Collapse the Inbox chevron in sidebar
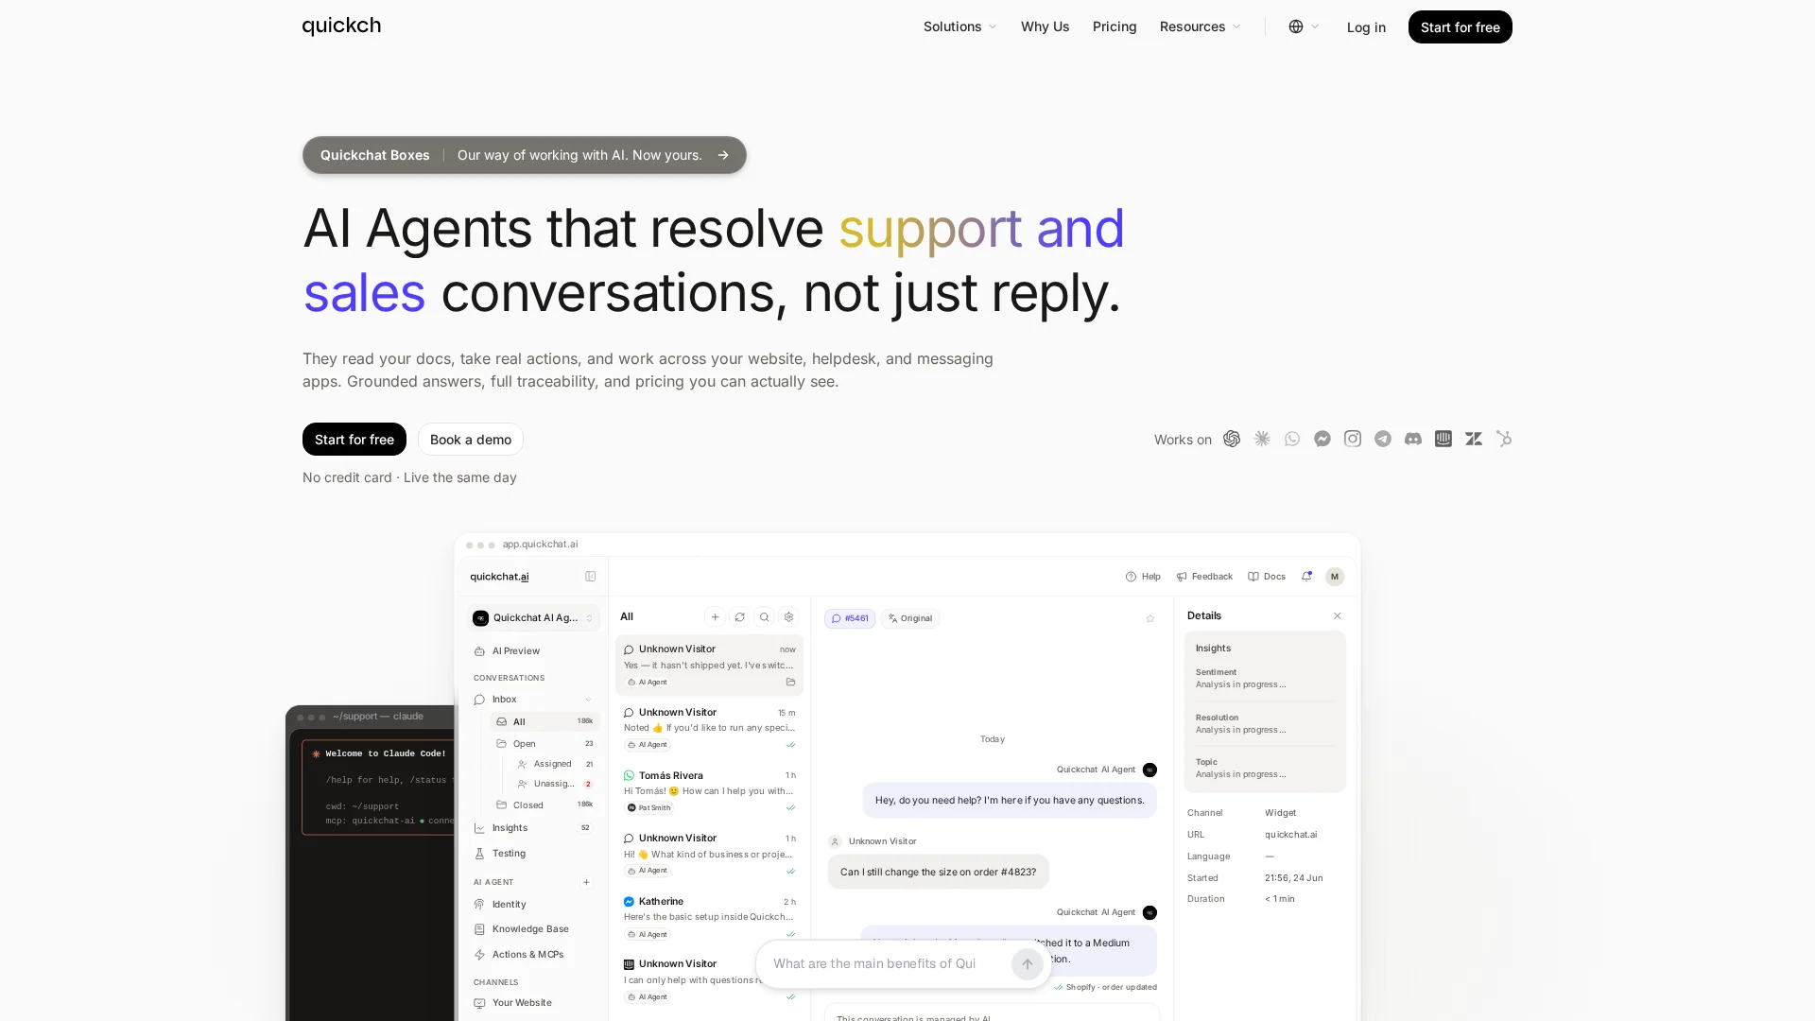The width and height of the screenshot is (1815, 1021). (x=589, y=700)
